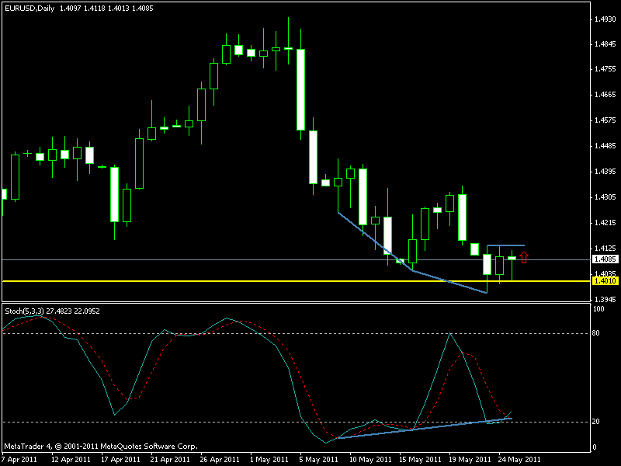The image size is (621, 466).
Task: Click the 1.3945 price scale value
Action: coord(605,300)
